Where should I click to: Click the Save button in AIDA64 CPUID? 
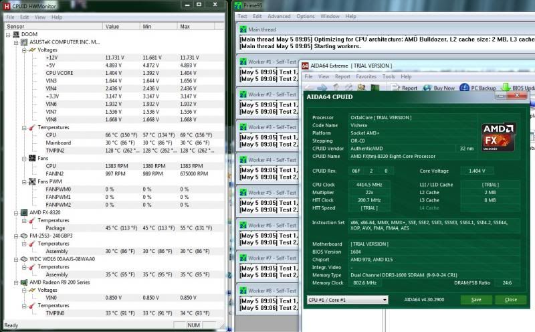click(x=475, y=300)
